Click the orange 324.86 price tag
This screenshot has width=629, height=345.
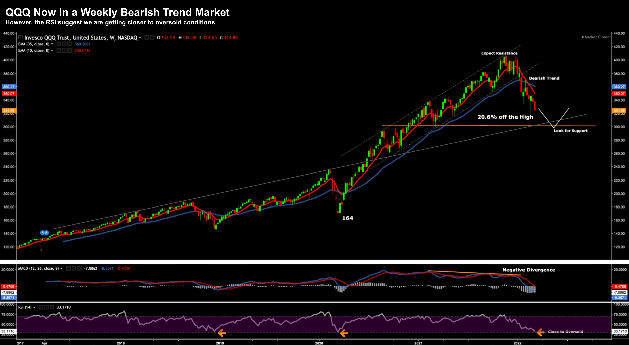(9, 111)
